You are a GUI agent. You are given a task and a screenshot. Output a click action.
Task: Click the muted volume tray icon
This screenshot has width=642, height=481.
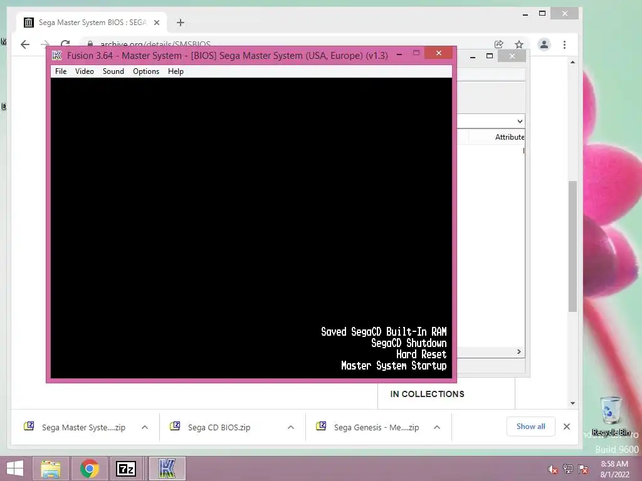552,469
